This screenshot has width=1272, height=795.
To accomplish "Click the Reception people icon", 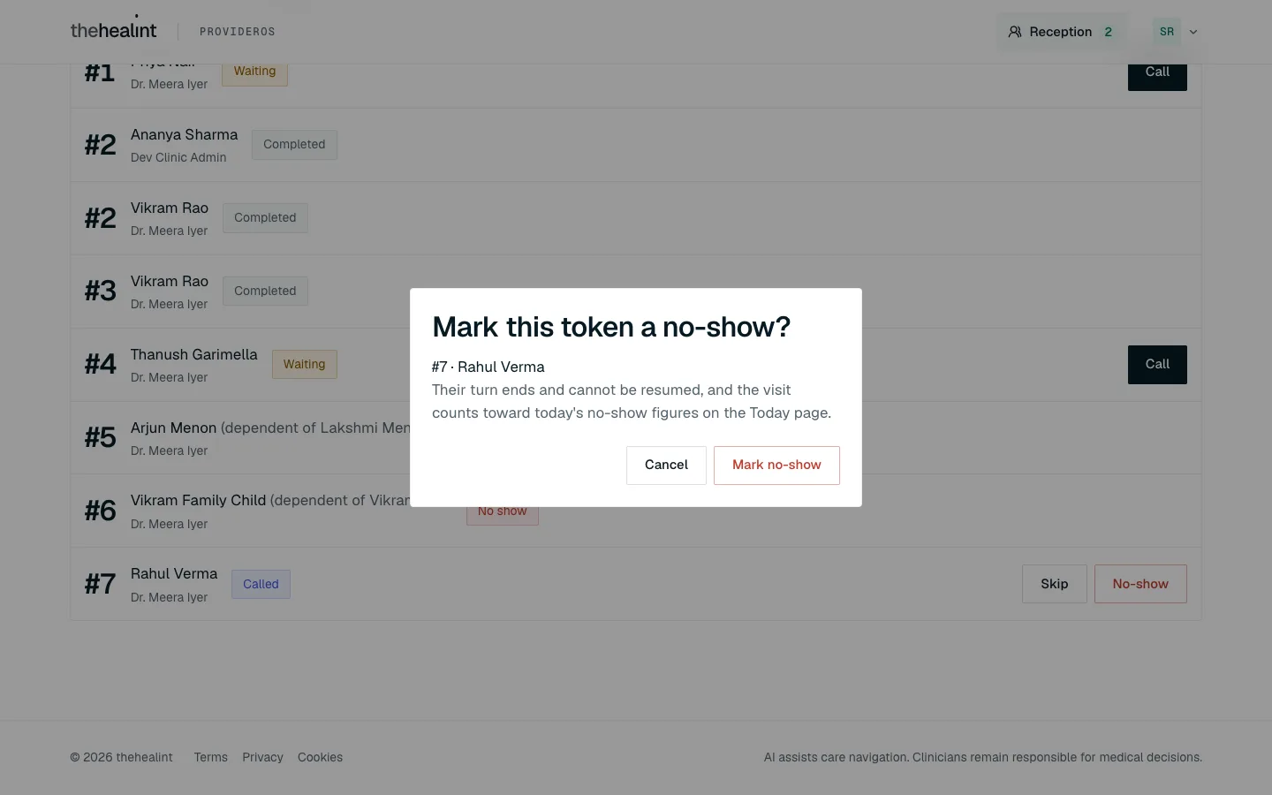I will (1015, 32).
